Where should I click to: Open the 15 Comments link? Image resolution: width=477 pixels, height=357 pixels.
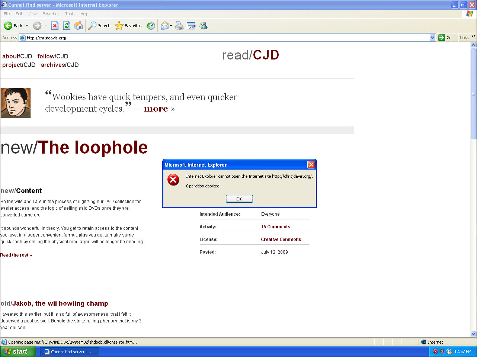click(276, 227)
